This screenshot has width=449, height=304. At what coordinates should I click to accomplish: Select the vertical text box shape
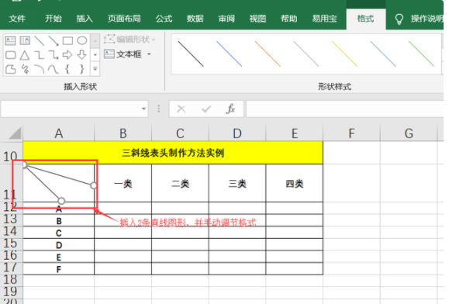(x=25, y=40)
